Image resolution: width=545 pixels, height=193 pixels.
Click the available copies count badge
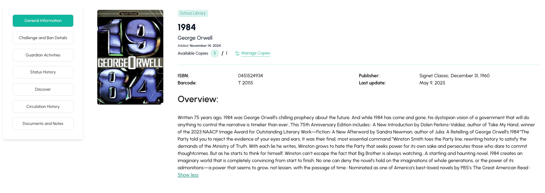(x=215, y=53)
